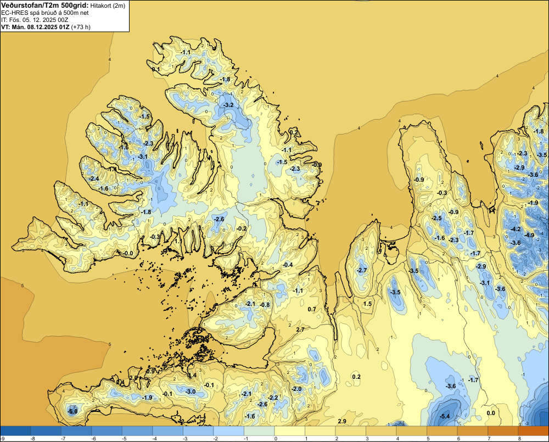Click the 0.0 temperature value on map
549x442 pixels.
[x=491, y=413]
